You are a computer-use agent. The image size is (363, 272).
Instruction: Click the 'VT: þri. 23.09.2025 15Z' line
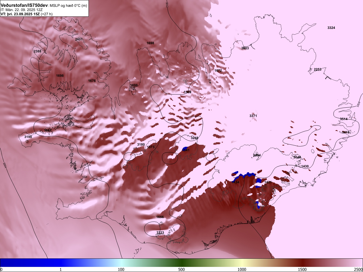(x=20, y=14)
